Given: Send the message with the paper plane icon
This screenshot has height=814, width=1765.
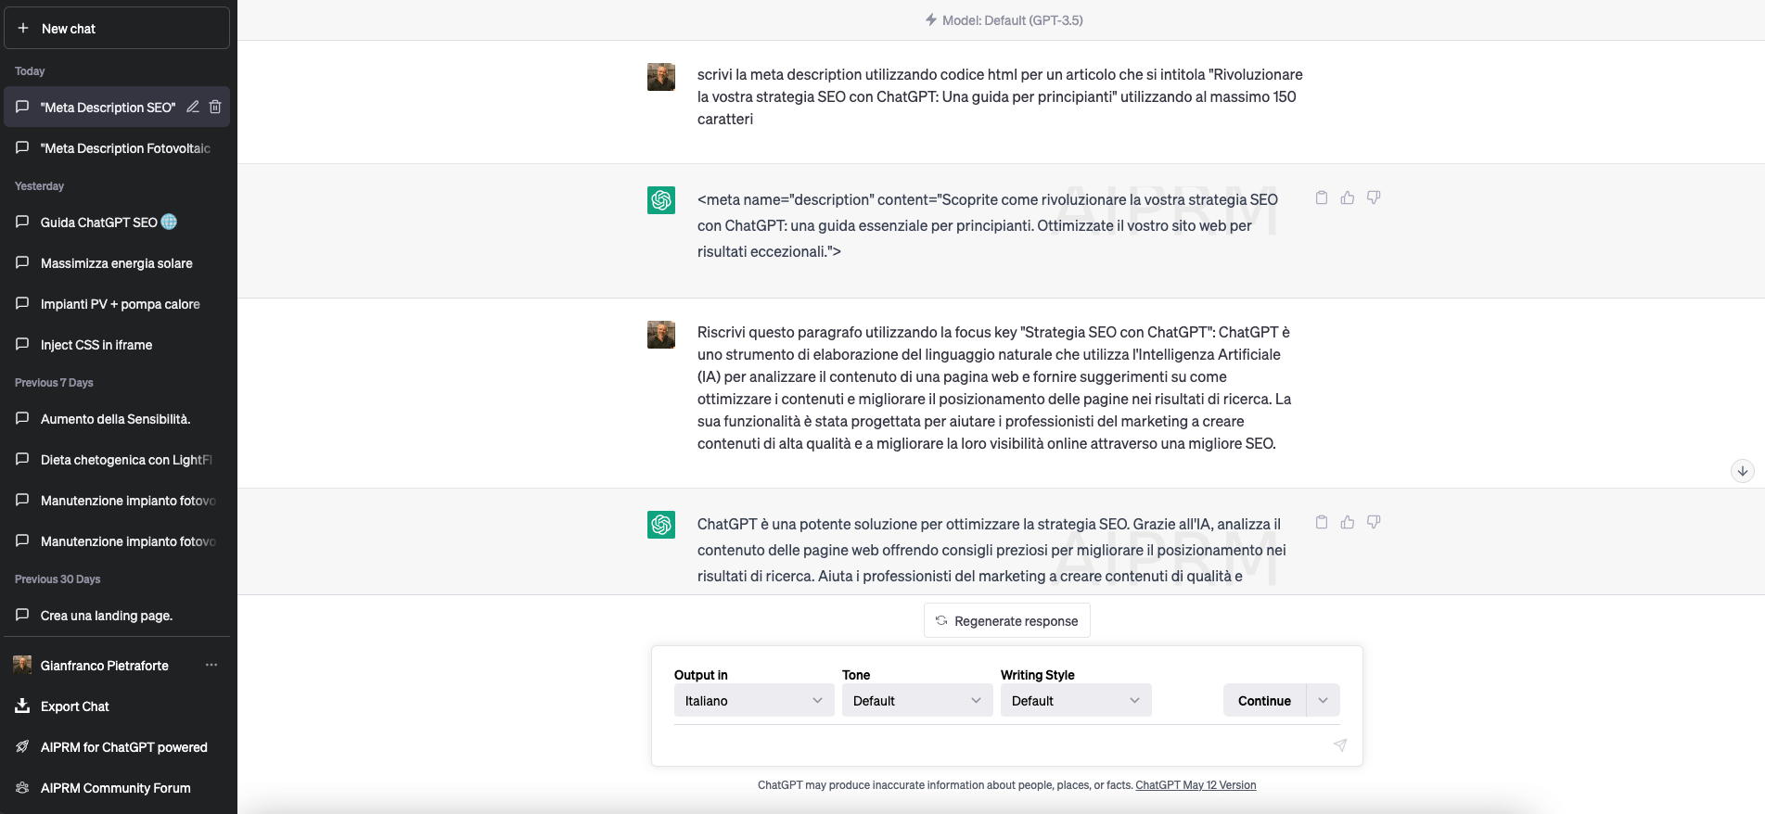Looking at the screenshot, I should [x=1339, y=745].
